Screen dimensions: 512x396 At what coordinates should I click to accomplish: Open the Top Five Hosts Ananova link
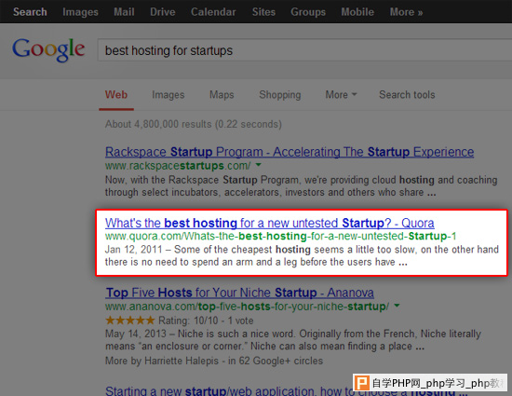[239, 293]
